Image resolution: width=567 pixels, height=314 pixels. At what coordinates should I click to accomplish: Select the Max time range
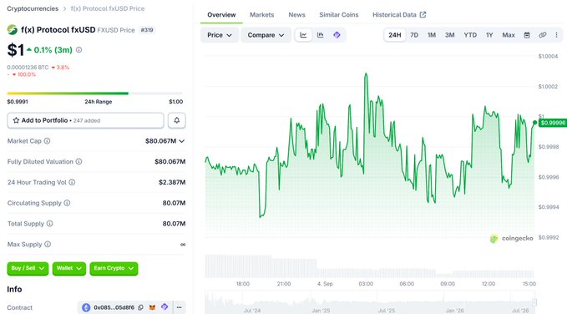(509, 35)
